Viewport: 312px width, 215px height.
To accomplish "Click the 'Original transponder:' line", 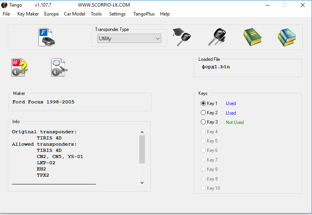I will coord(44,132).
